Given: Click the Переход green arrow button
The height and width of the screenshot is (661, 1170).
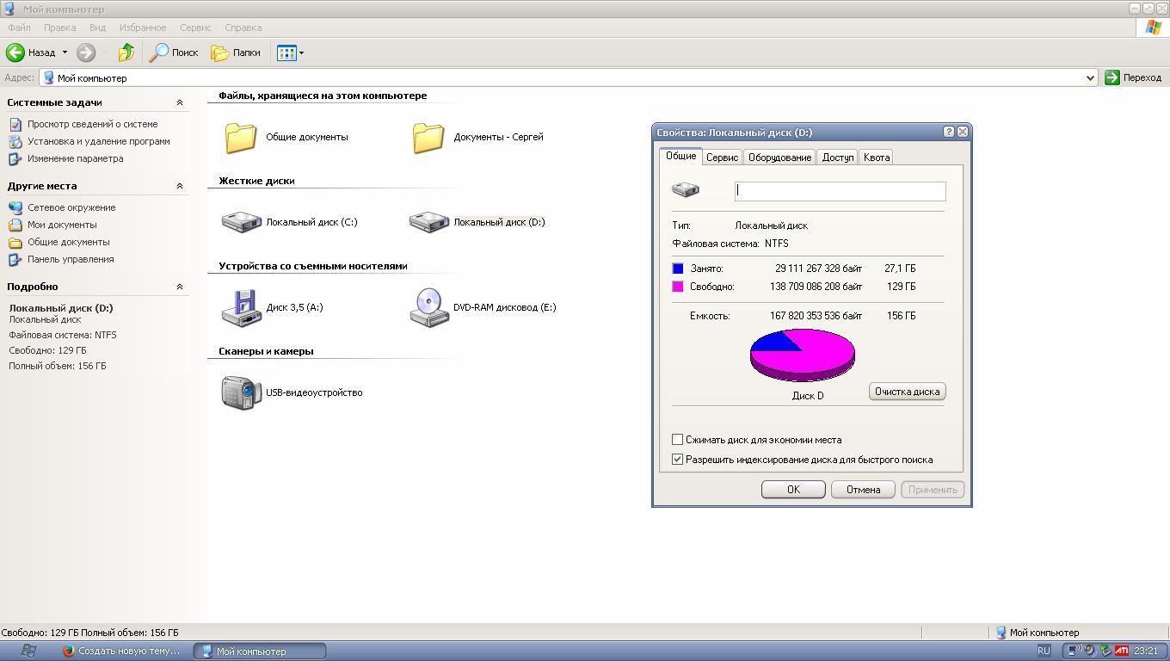Looking at the screenshot, I should [1112, 77].
